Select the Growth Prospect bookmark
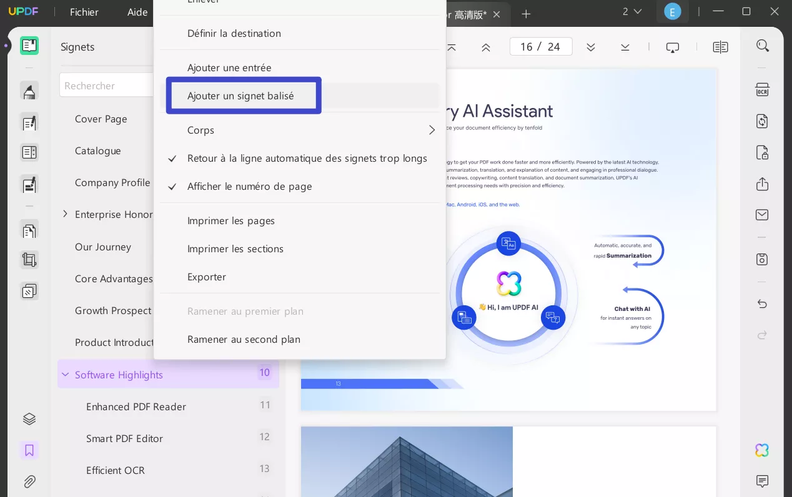 tap(113, 311)
